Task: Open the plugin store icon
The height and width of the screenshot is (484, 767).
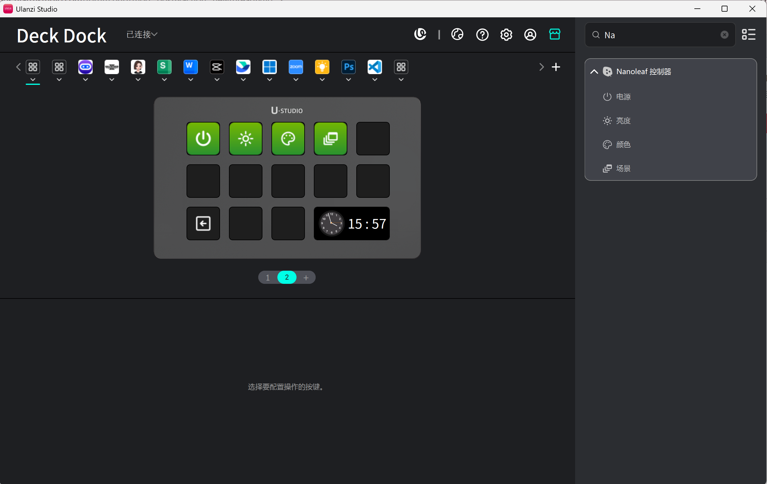Action: [x=554, y=34]
